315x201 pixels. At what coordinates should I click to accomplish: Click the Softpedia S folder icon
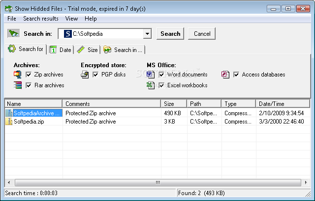click(x=68, y=34)
